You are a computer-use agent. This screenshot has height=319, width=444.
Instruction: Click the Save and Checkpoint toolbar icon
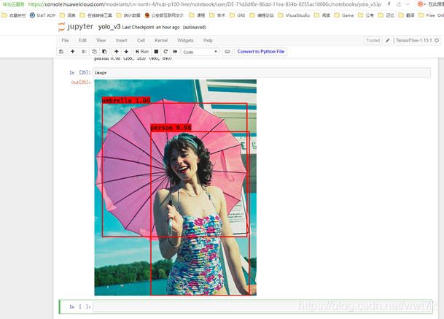tap(61, 52)
